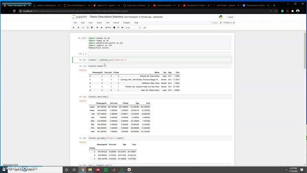Screen dimensions: 307x173
Task: Click the browser address bar URL
Action: 75,11
